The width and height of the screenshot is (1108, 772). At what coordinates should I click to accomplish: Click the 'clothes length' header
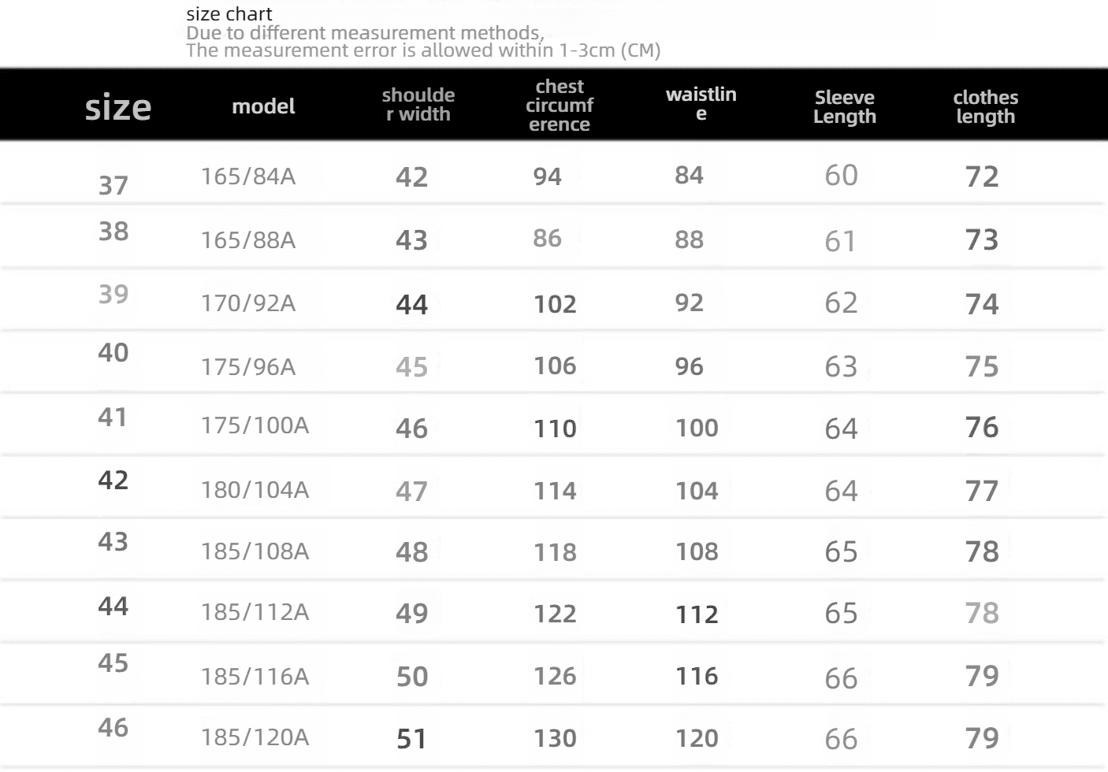pyautogui.click(x=986, y=106)
